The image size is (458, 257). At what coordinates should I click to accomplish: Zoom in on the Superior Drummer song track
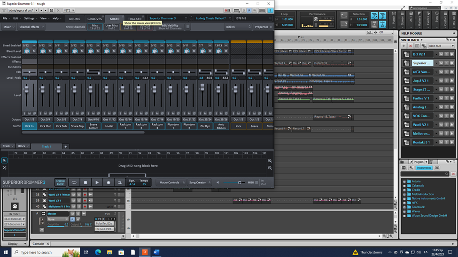(270, 161)
